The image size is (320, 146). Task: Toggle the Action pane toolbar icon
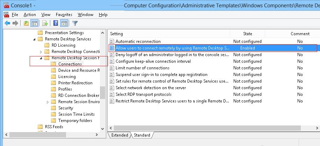pyautogui.click(x=64, y=23)
